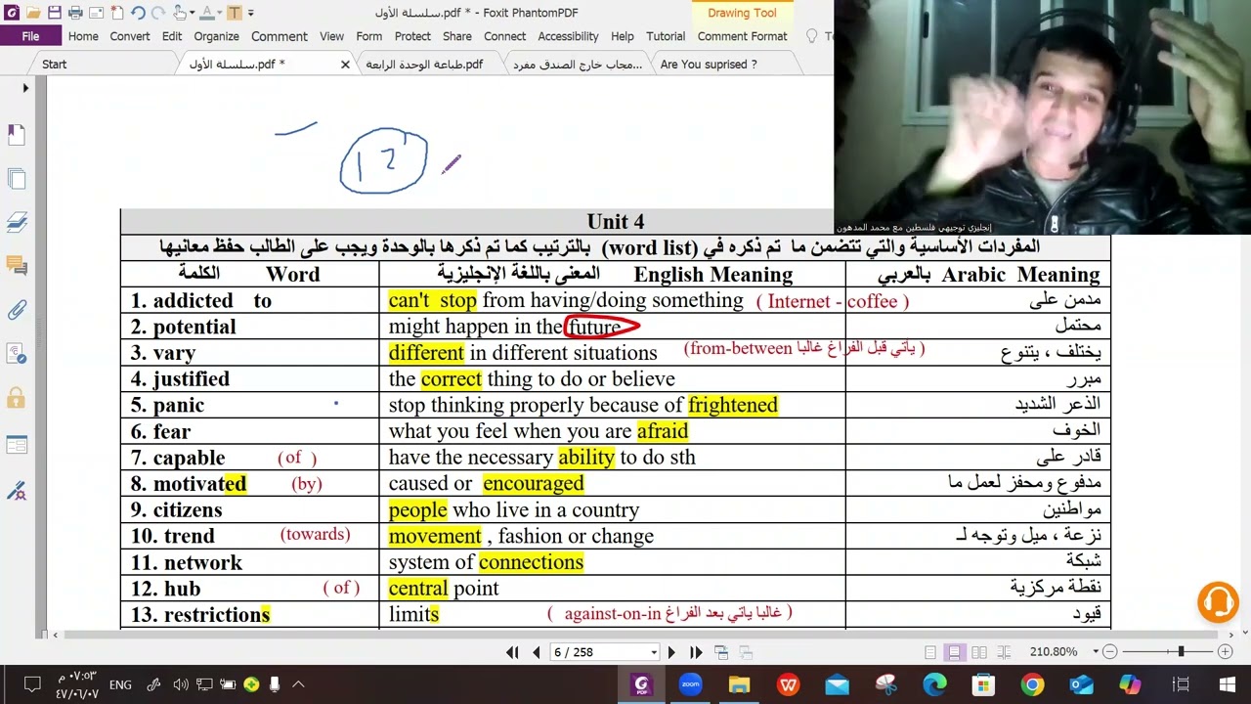Click the Undo arrow icon
The height and width of the screenshot is (704, 1251).
[138, 13]
